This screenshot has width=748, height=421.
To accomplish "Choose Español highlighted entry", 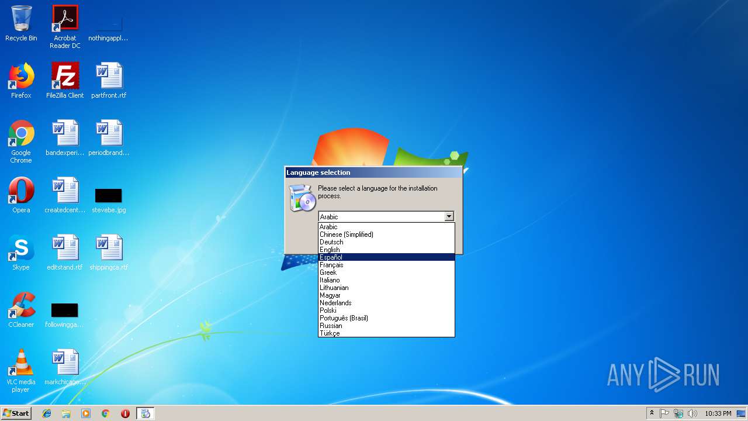I will tap(386, 257).
